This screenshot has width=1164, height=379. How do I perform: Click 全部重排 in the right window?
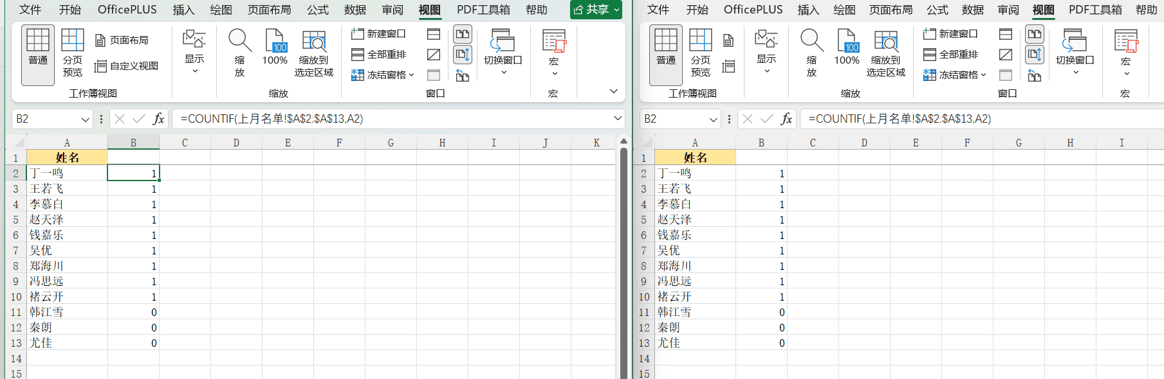point(950,55)
